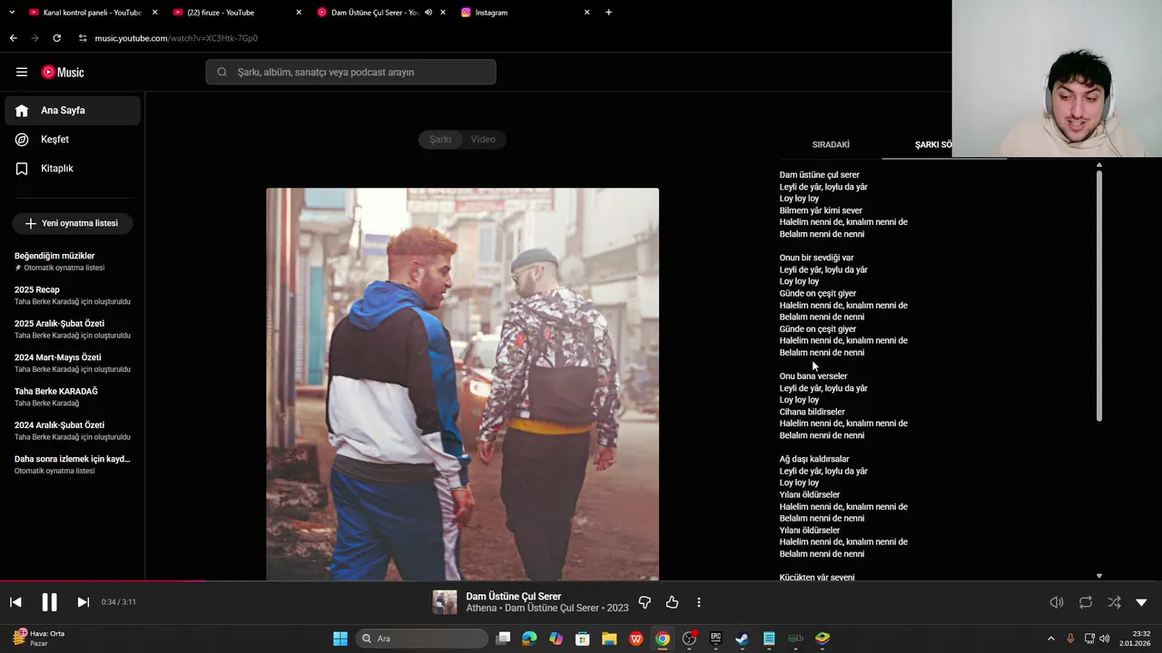Click Athena artist name in player bar
1162x653 pixels.
click(481, 608)
